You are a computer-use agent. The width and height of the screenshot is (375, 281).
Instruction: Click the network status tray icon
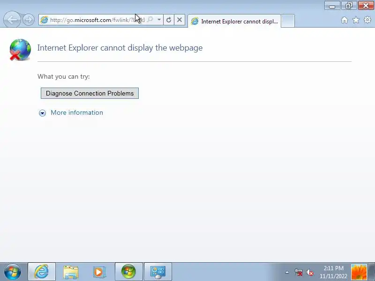pos(299,272)
